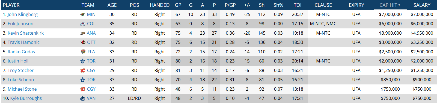Screen dimensions: 440x105
Task: Sort by the EXPIRY column header
Action: click(x=356, y=5)
